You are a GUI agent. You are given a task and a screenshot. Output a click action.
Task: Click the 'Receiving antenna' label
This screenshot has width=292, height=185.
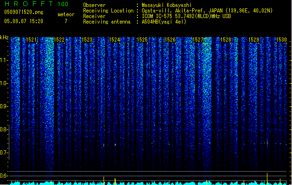(x=107, y=22)
